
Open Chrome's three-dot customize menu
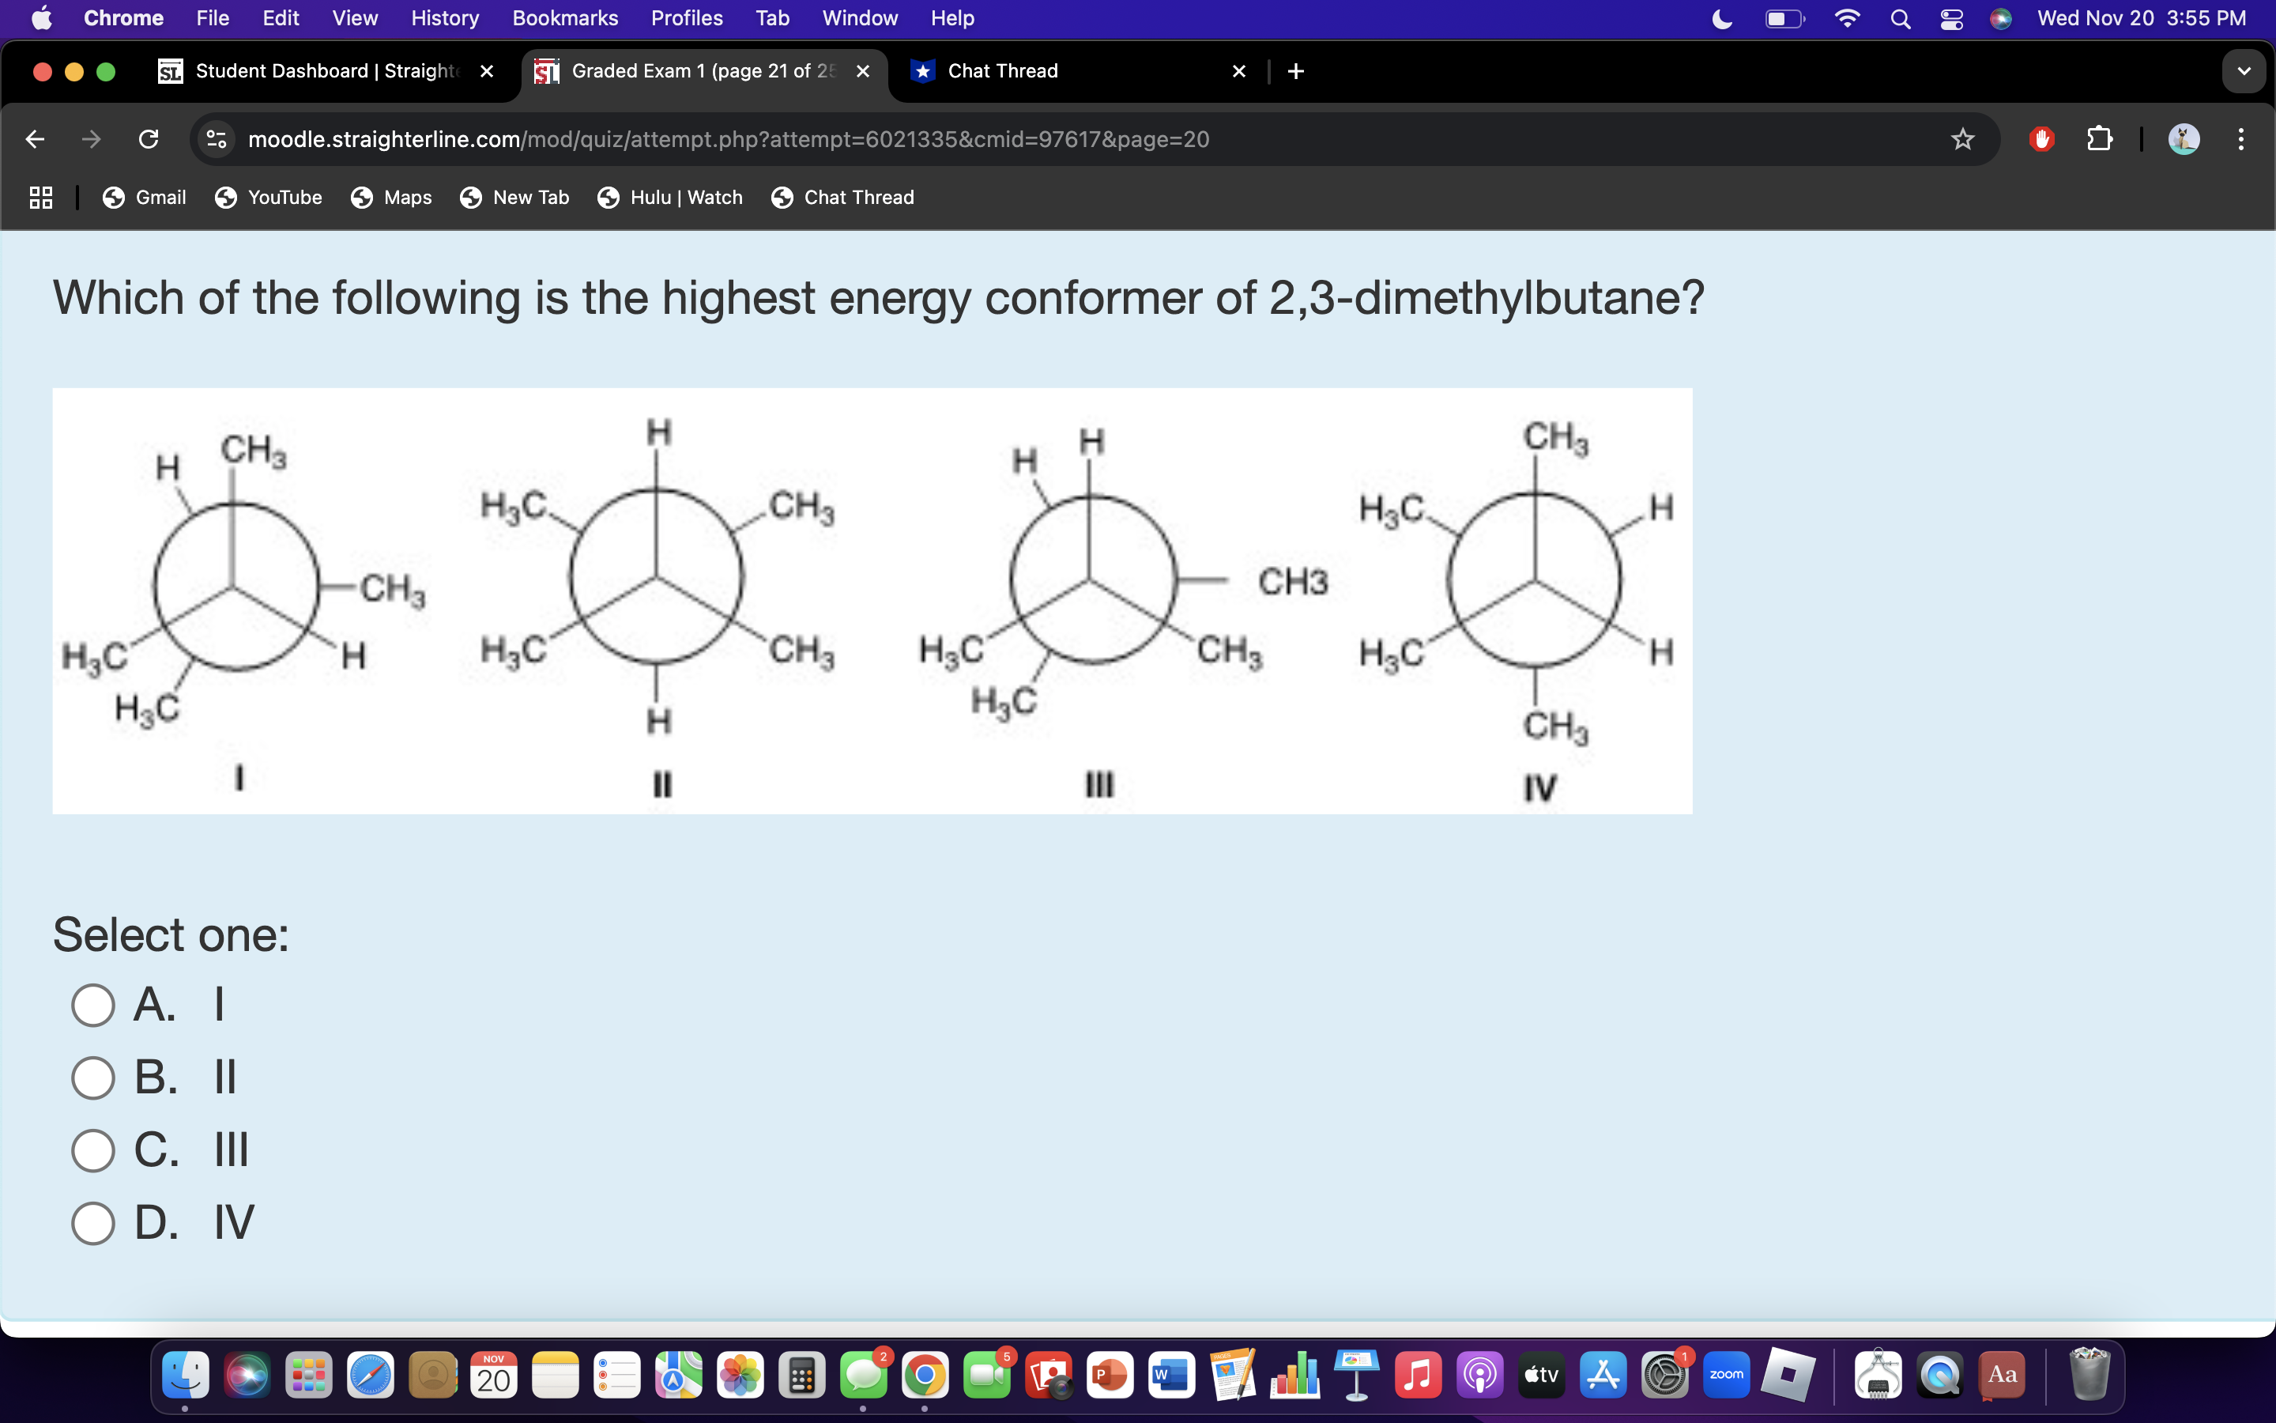pos(2240,139)
